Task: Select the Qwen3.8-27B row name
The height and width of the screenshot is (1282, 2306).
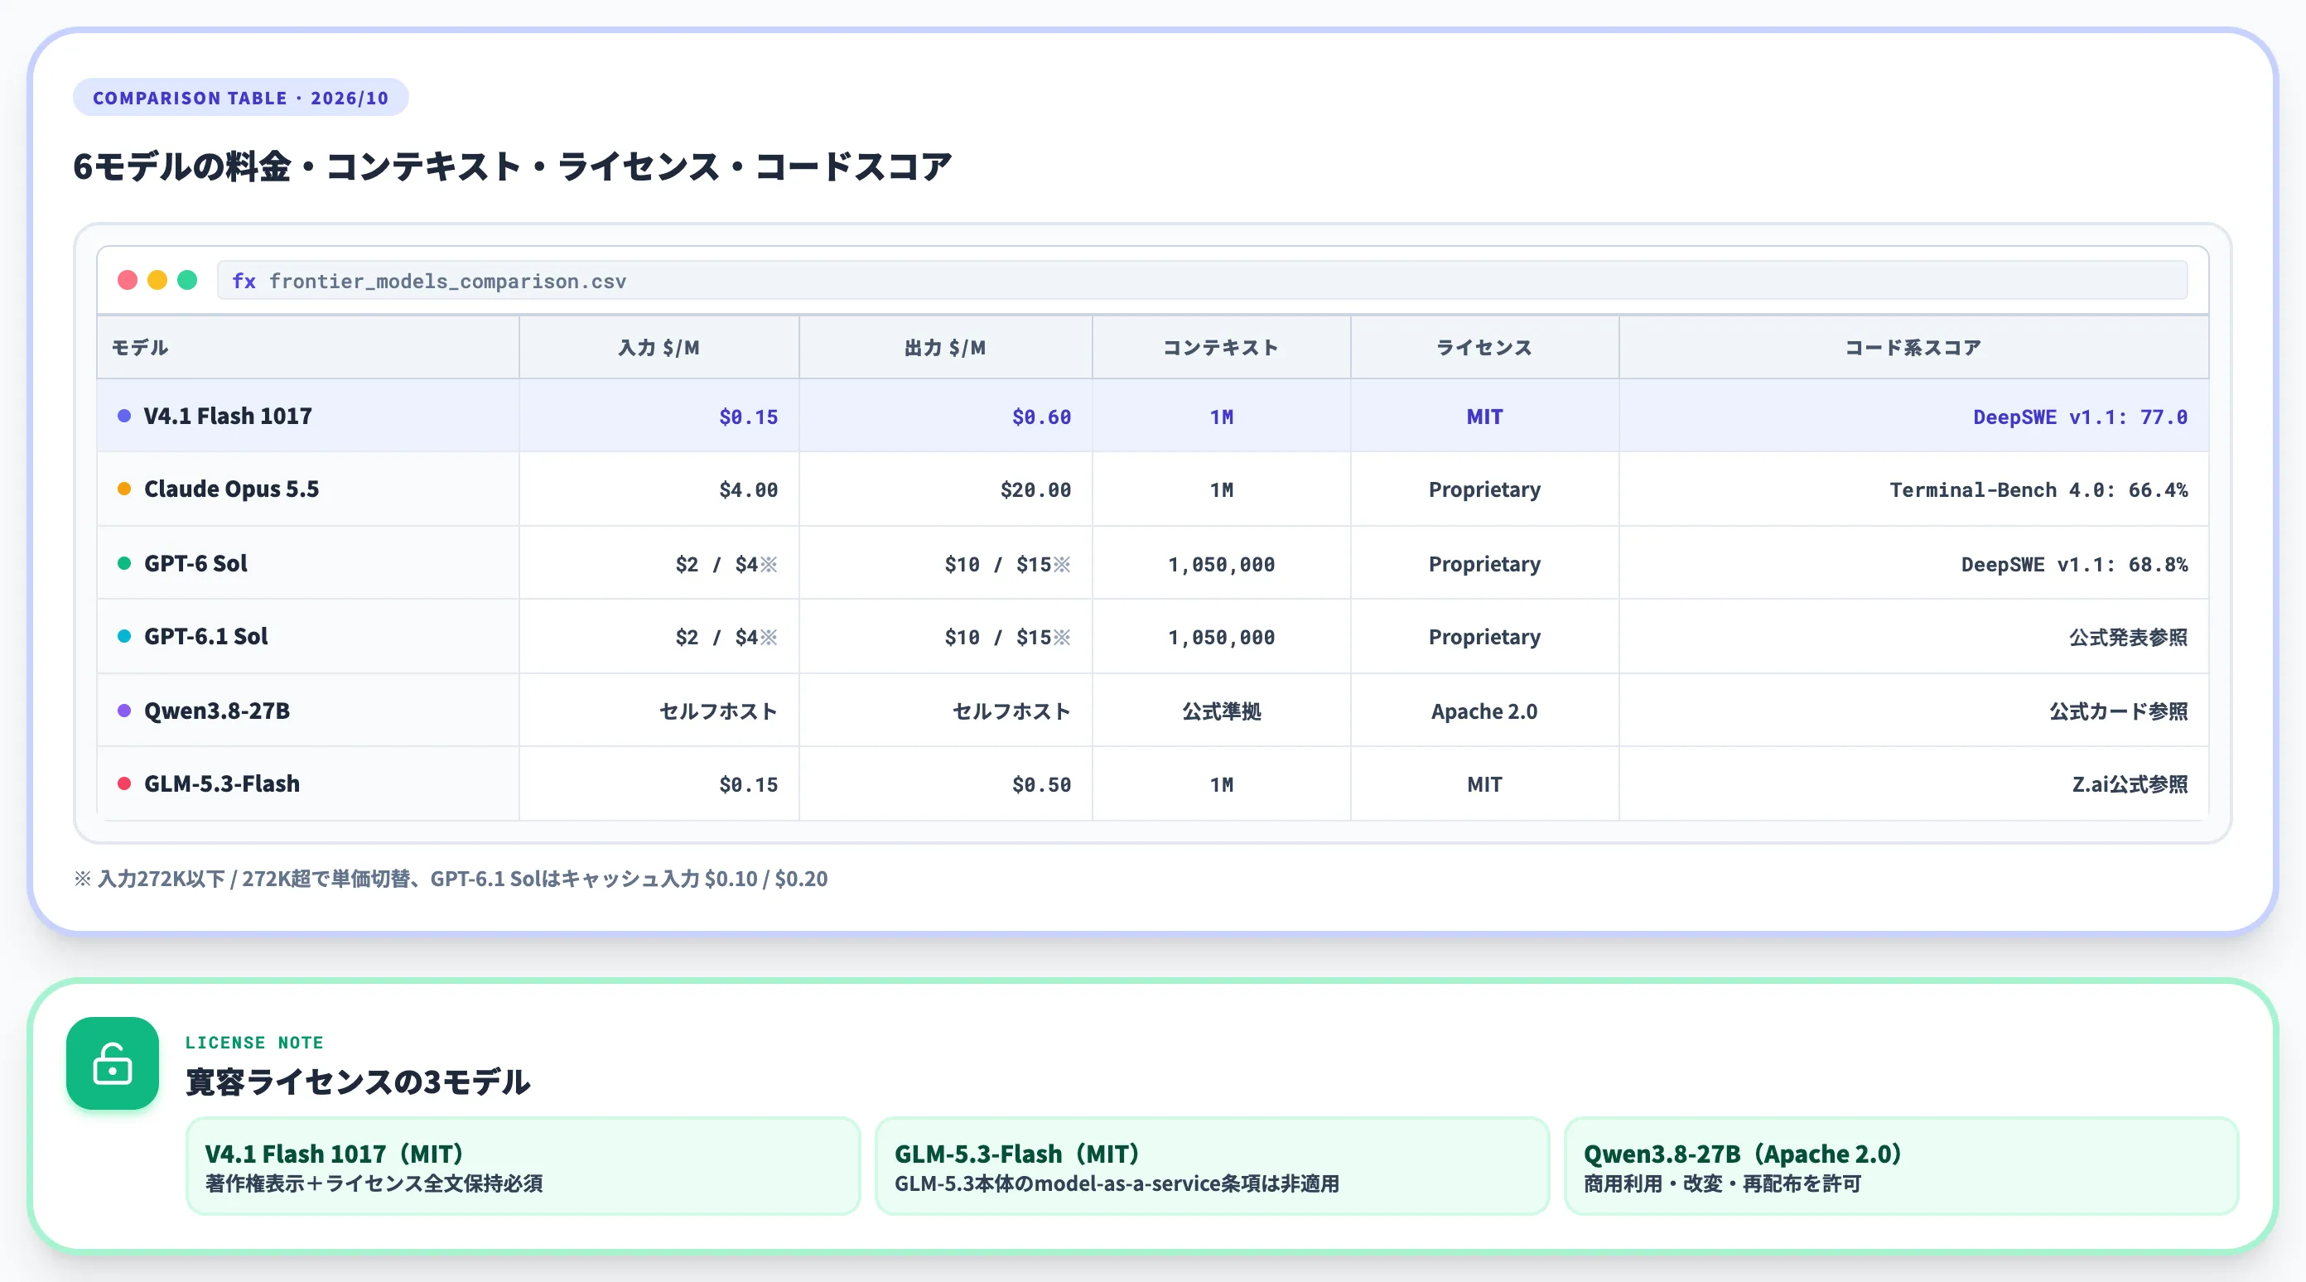Action: [217, 711]
